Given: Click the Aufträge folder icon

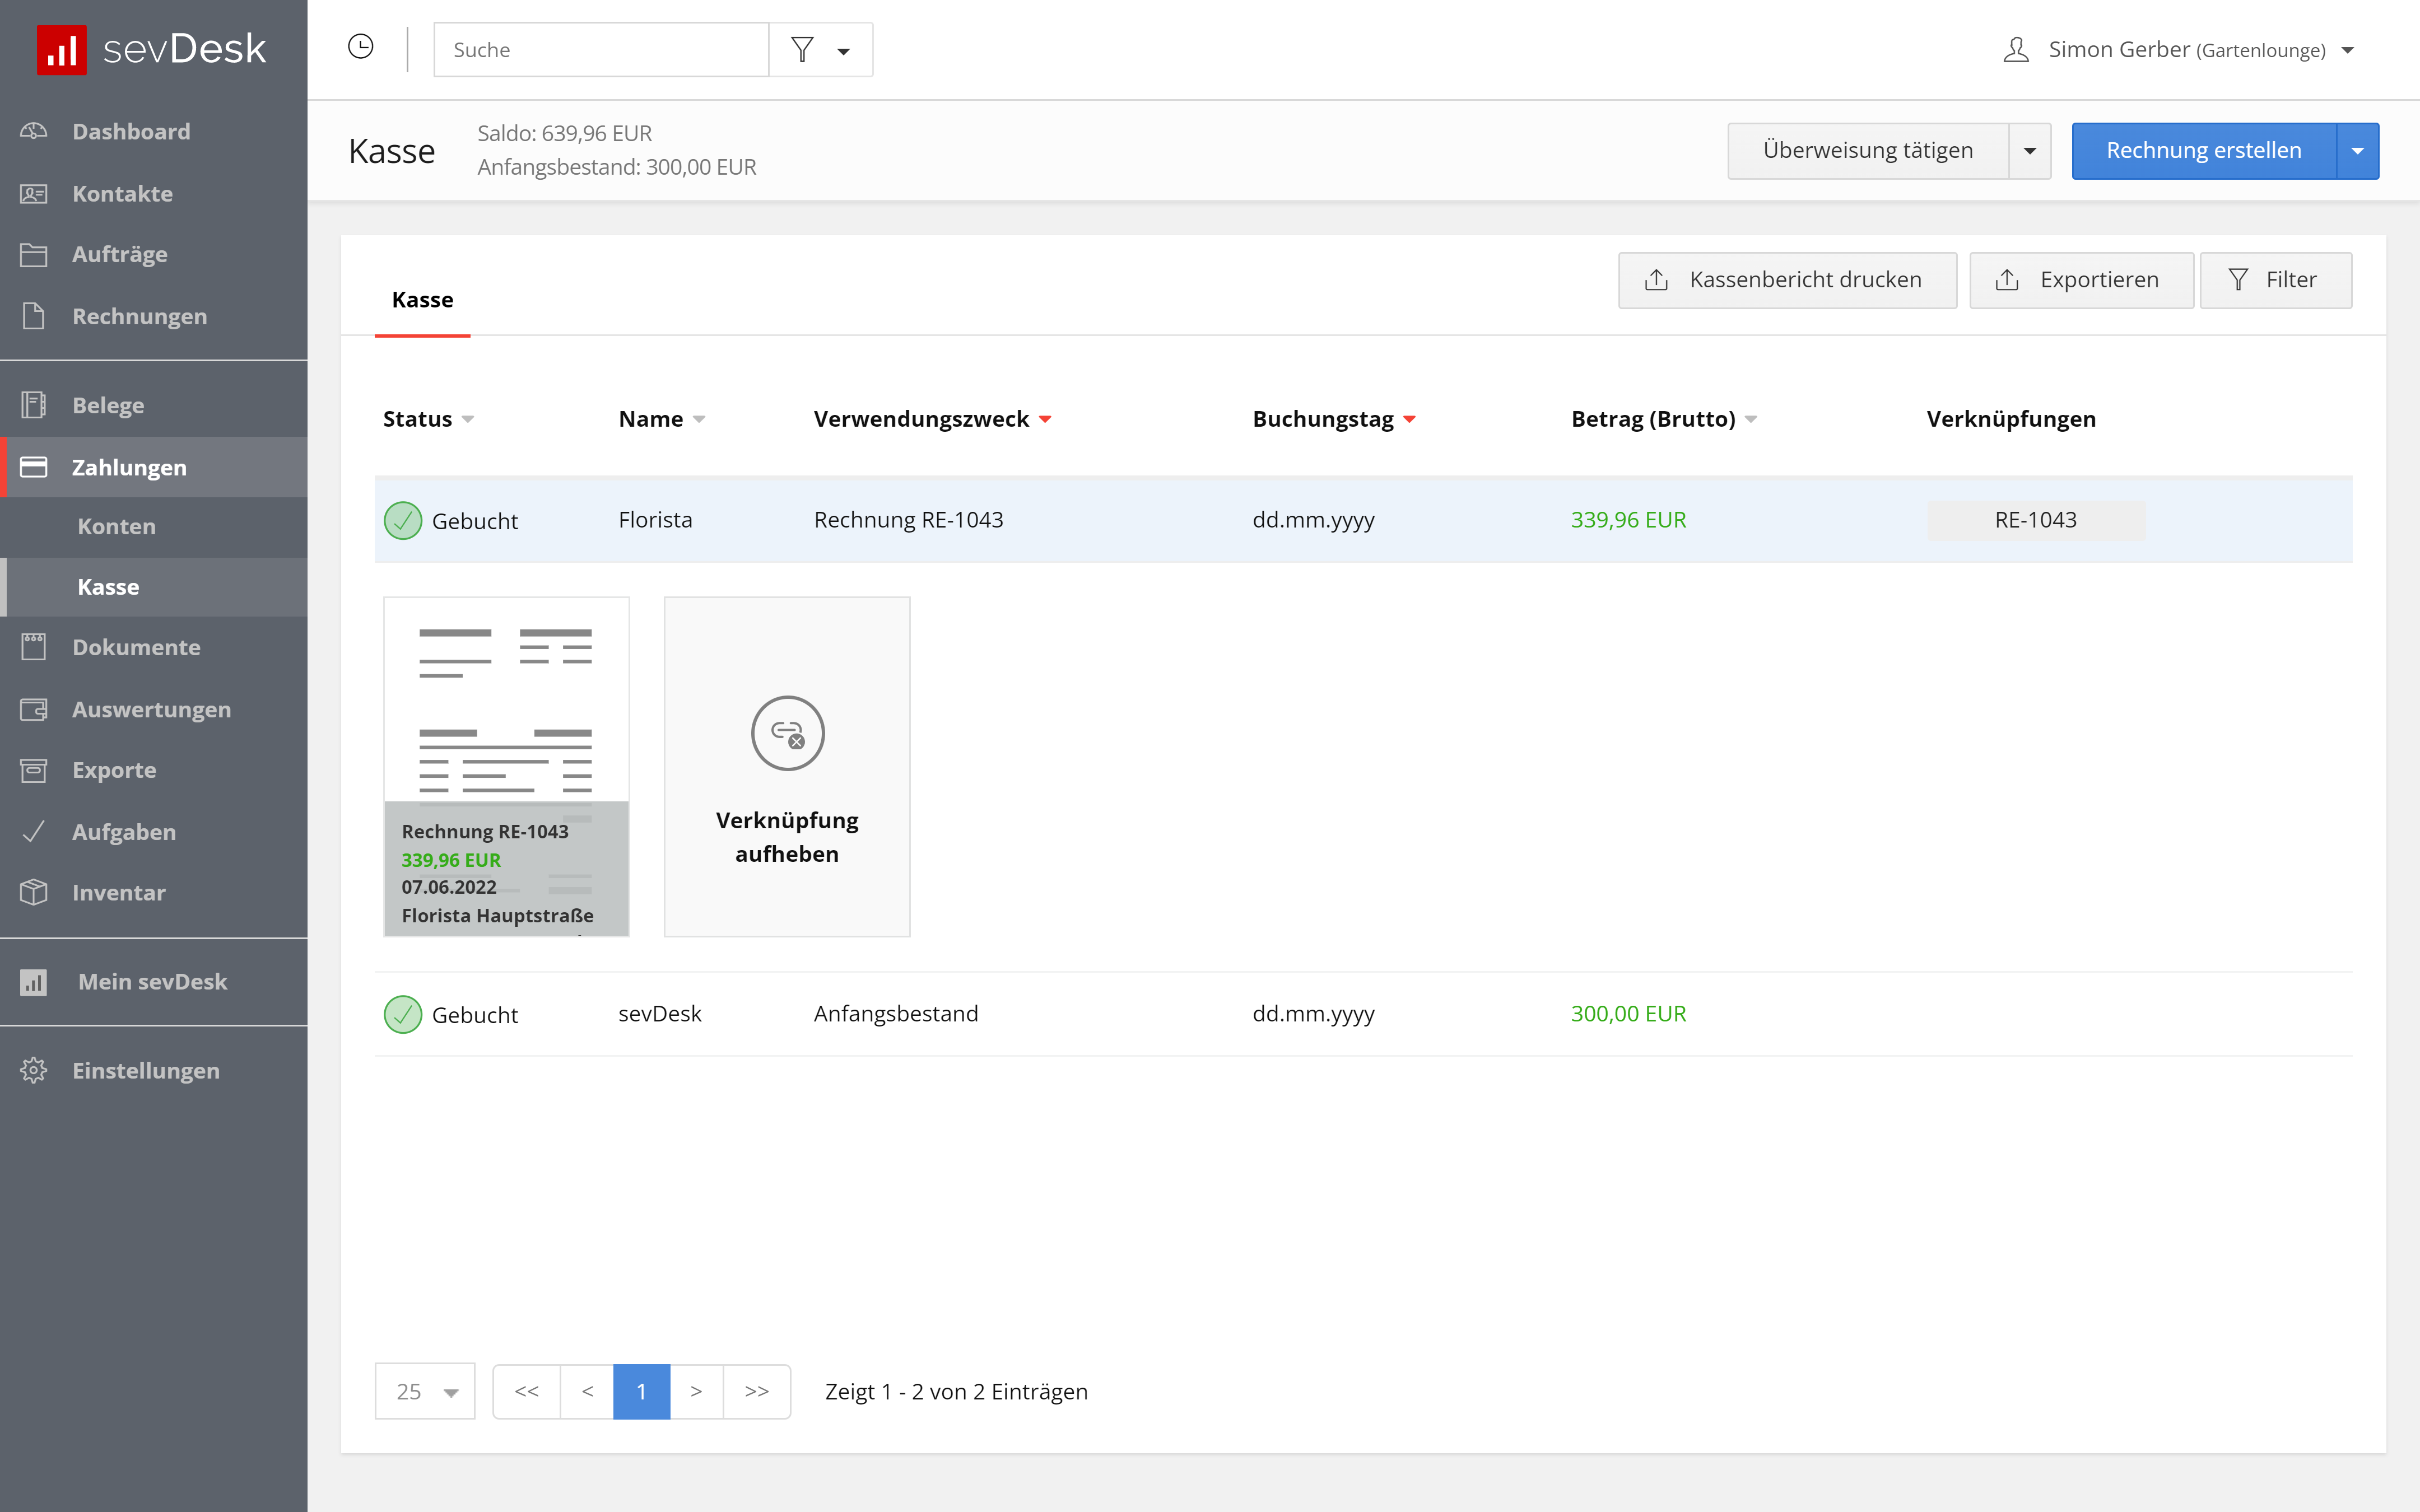Looking at the screenshot, I should coord(34,254).
